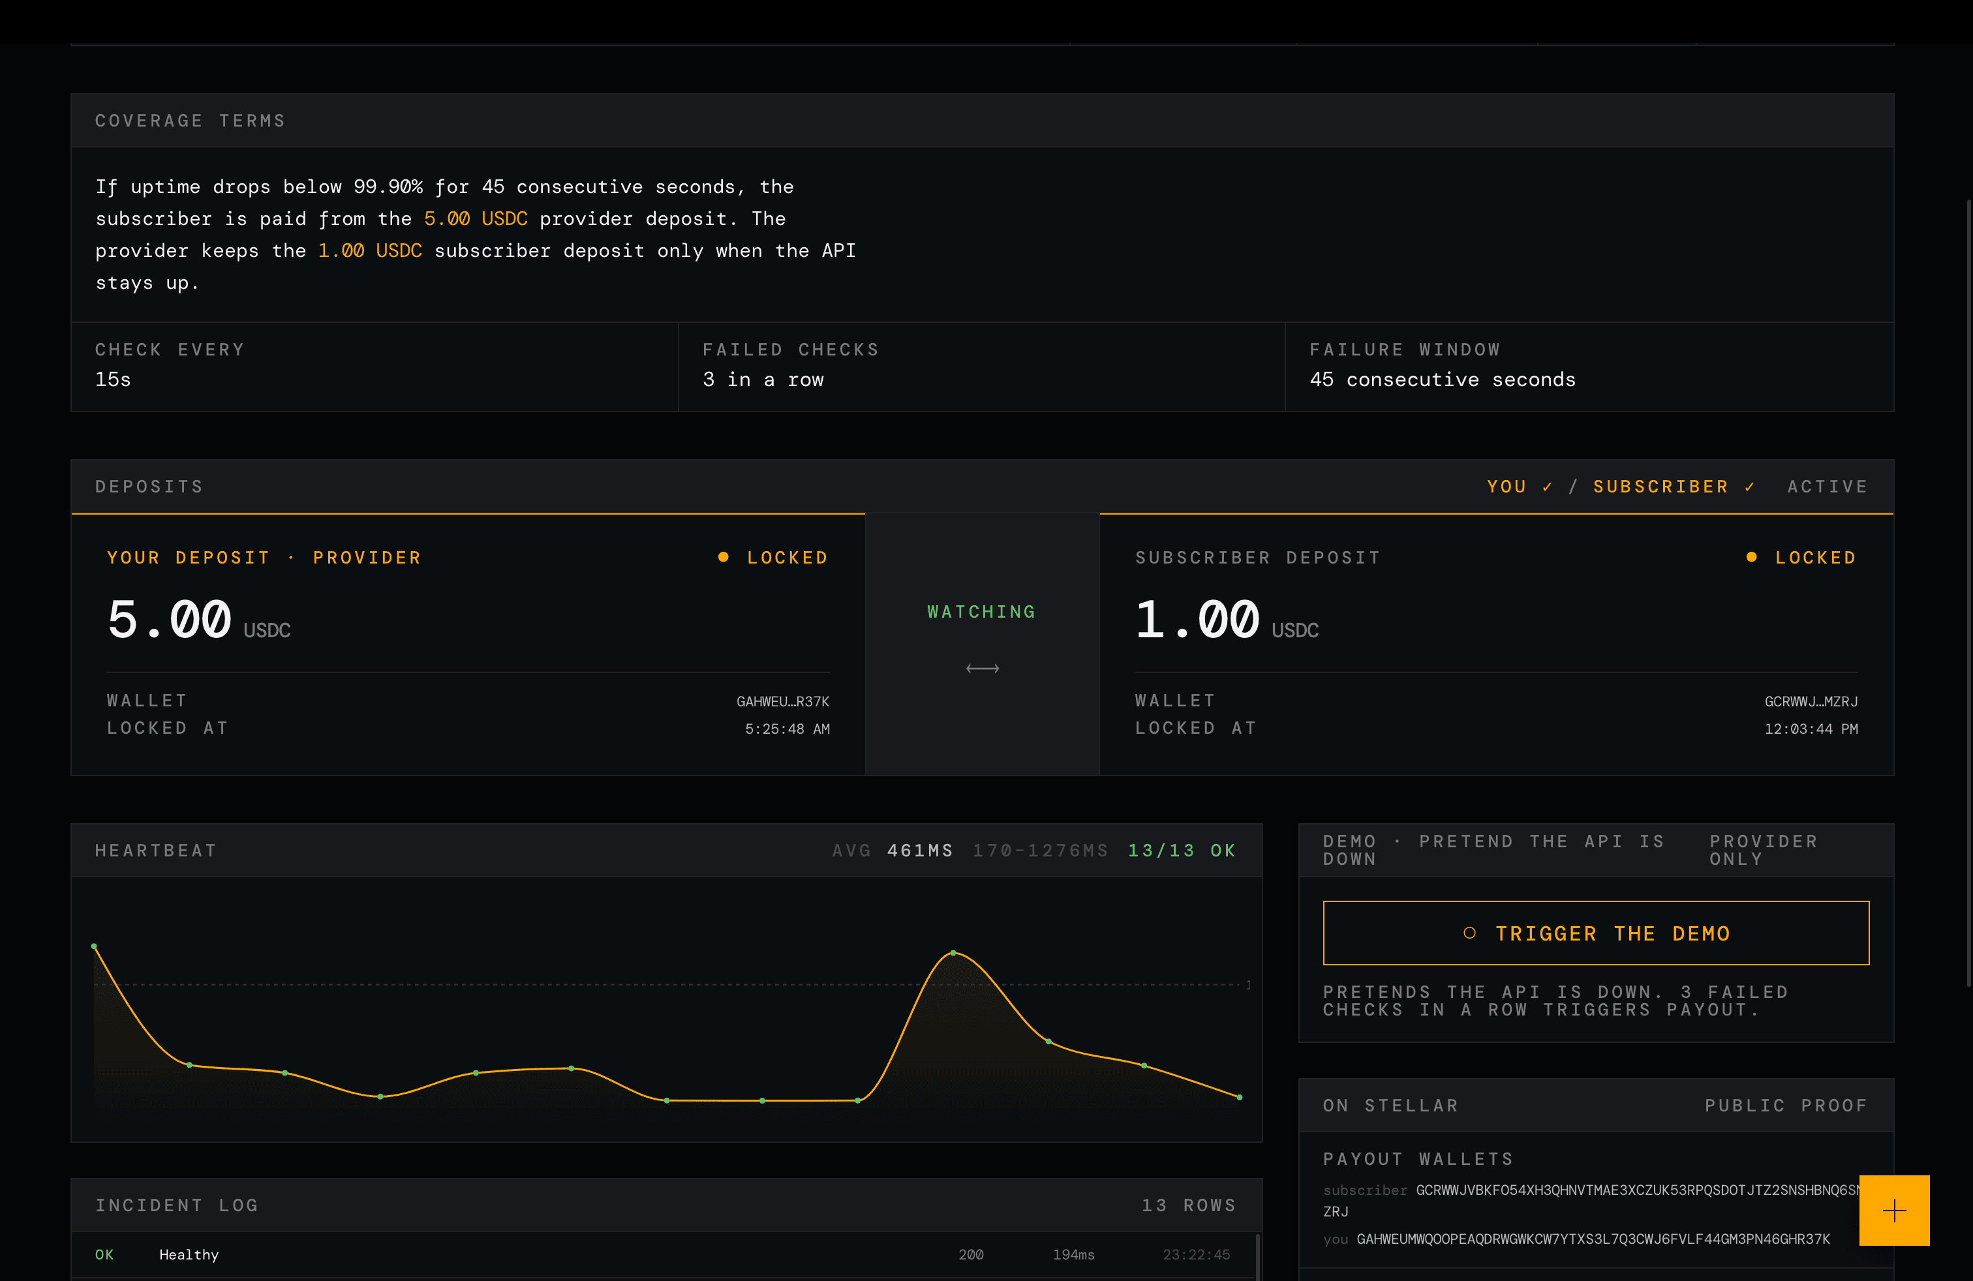Click the WATCHING status label
Image resolution: width=1973 pixels, height=1281 pixels.
point(981,612)
